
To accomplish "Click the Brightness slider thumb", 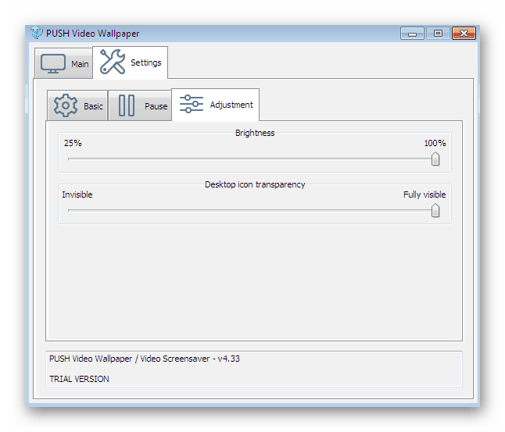I will pyautogui.click(x=435, y=159).
